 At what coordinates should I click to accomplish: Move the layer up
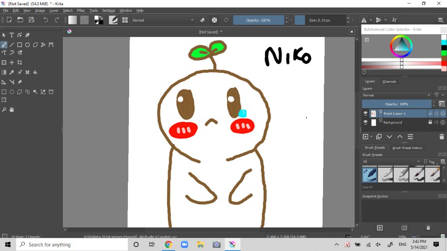[400, 137]
